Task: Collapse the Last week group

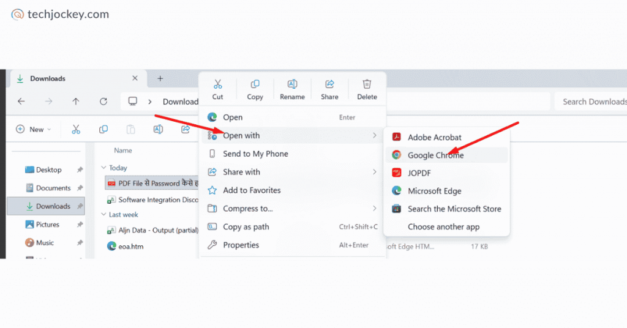Action: point(103,215)
